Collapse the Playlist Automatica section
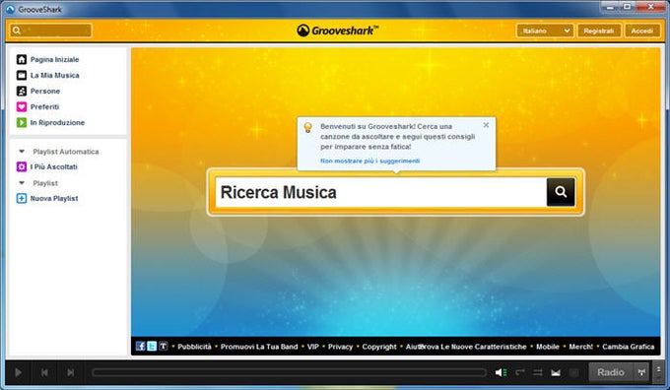Image resolution: width=670 pixels, height=390 pixels. 22,152
